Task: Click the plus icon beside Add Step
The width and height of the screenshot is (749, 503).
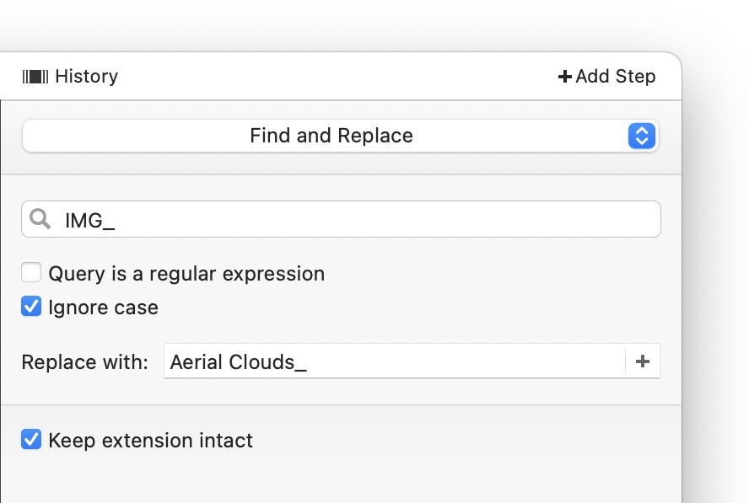Action: [564, 77]
